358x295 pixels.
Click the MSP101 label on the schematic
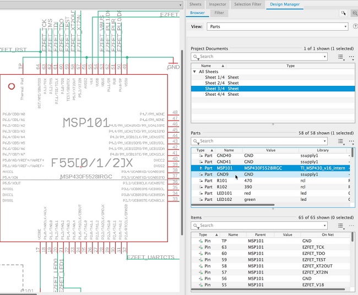86,123
